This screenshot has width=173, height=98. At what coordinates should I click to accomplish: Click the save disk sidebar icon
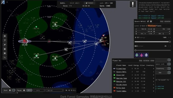(5, 53)
